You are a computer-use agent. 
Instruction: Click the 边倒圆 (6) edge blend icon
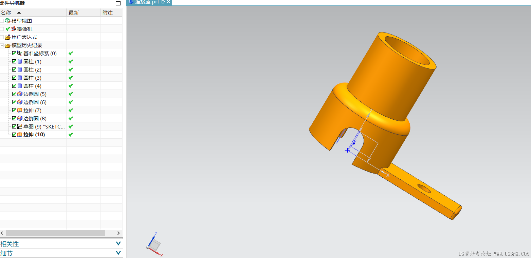pos(20,102)
